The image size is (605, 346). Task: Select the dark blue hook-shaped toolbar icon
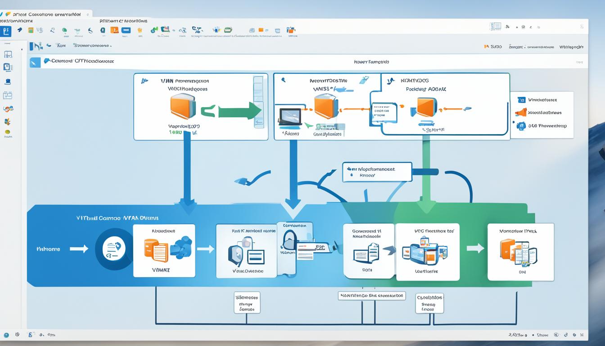click(90, 31)
